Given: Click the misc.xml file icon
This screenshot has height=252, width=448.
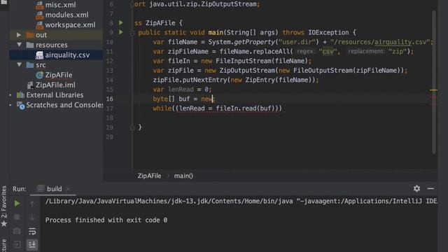Looking at the screenshot, I should [39, 5].
